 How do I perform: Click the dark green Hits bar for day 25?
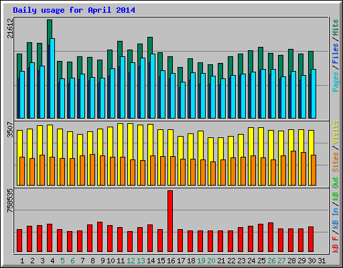pos(261,58)
